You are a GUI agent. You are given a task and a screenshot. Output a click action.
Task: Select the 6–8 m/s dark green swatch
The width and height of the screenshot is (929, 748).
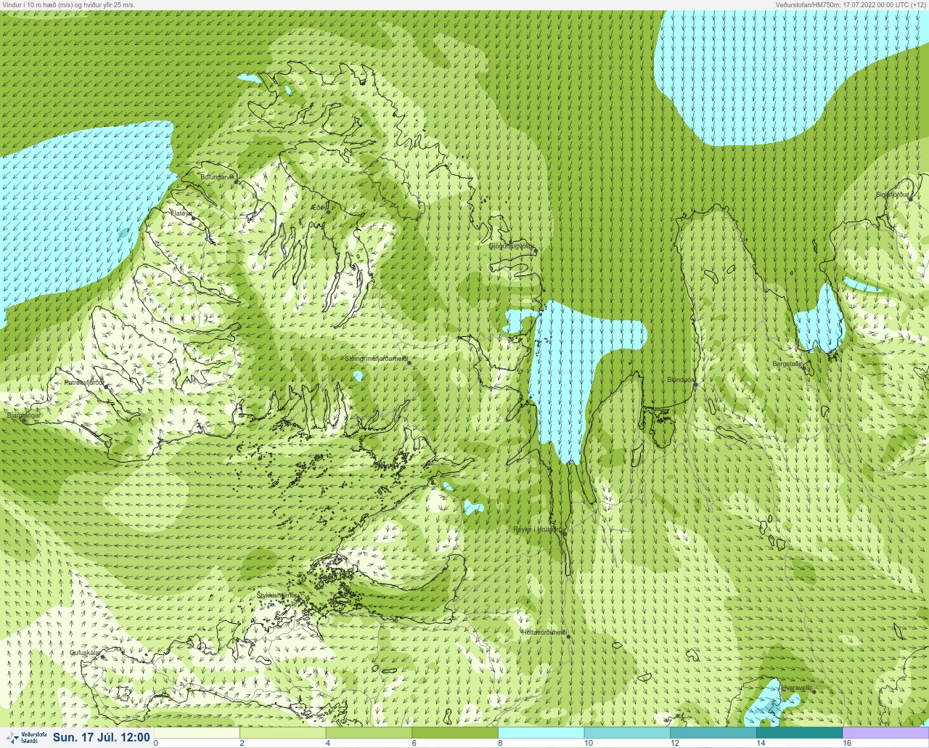pos(455,733)
